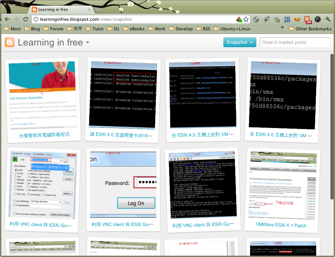335x257 pixels.
Task: Open the eBooks bookmarks folder
Action: [x=134, y=29]
